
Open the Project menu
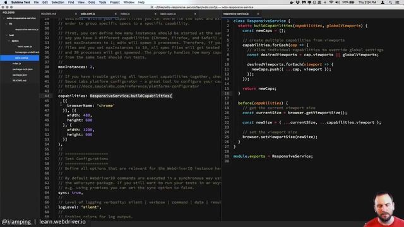[x=115, y=3]
